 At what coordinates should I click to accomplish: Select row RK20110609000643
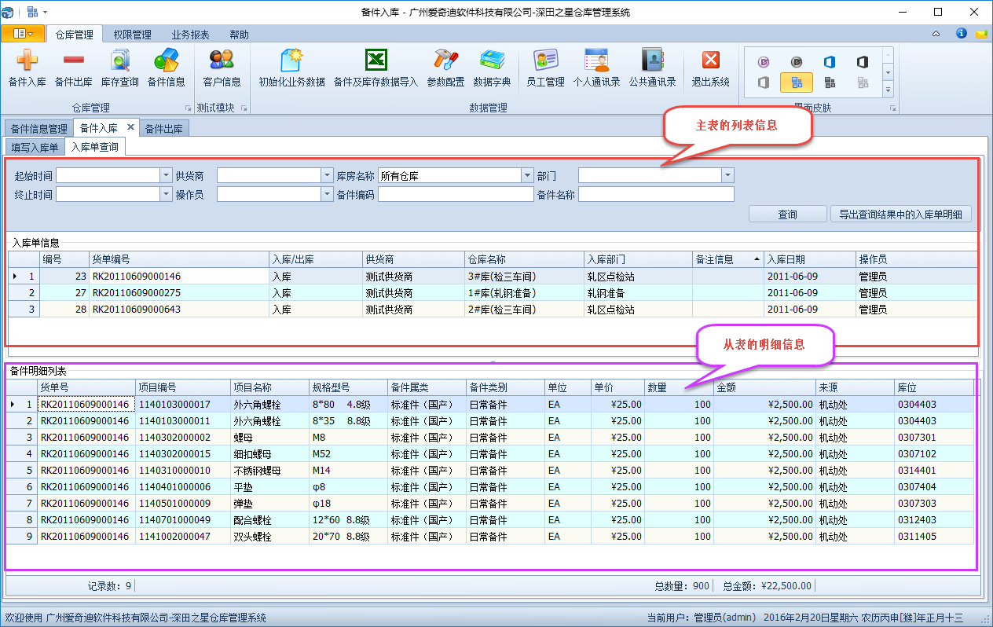[493, 310]
